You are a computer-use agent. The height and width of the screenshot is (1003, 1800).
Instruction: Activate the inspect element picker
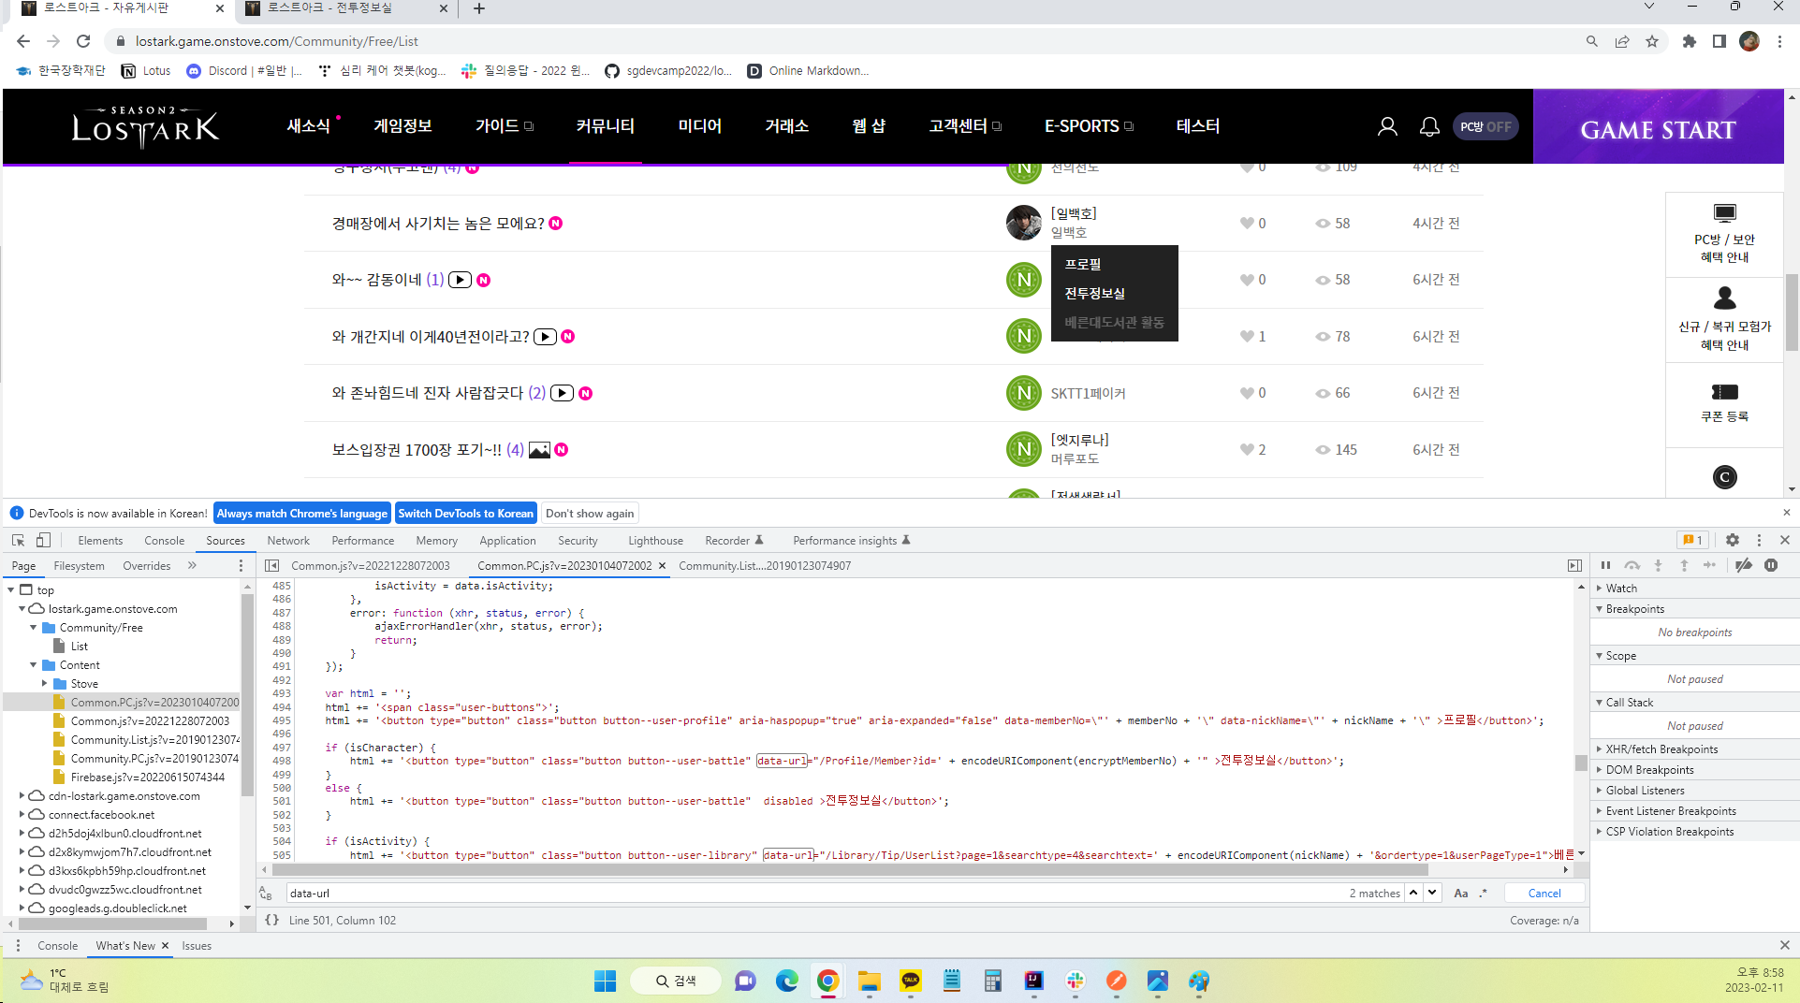[18, 540]
